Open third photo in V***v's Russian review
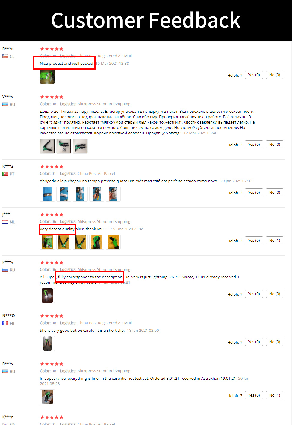292x425 pixels. click(80, 146)
